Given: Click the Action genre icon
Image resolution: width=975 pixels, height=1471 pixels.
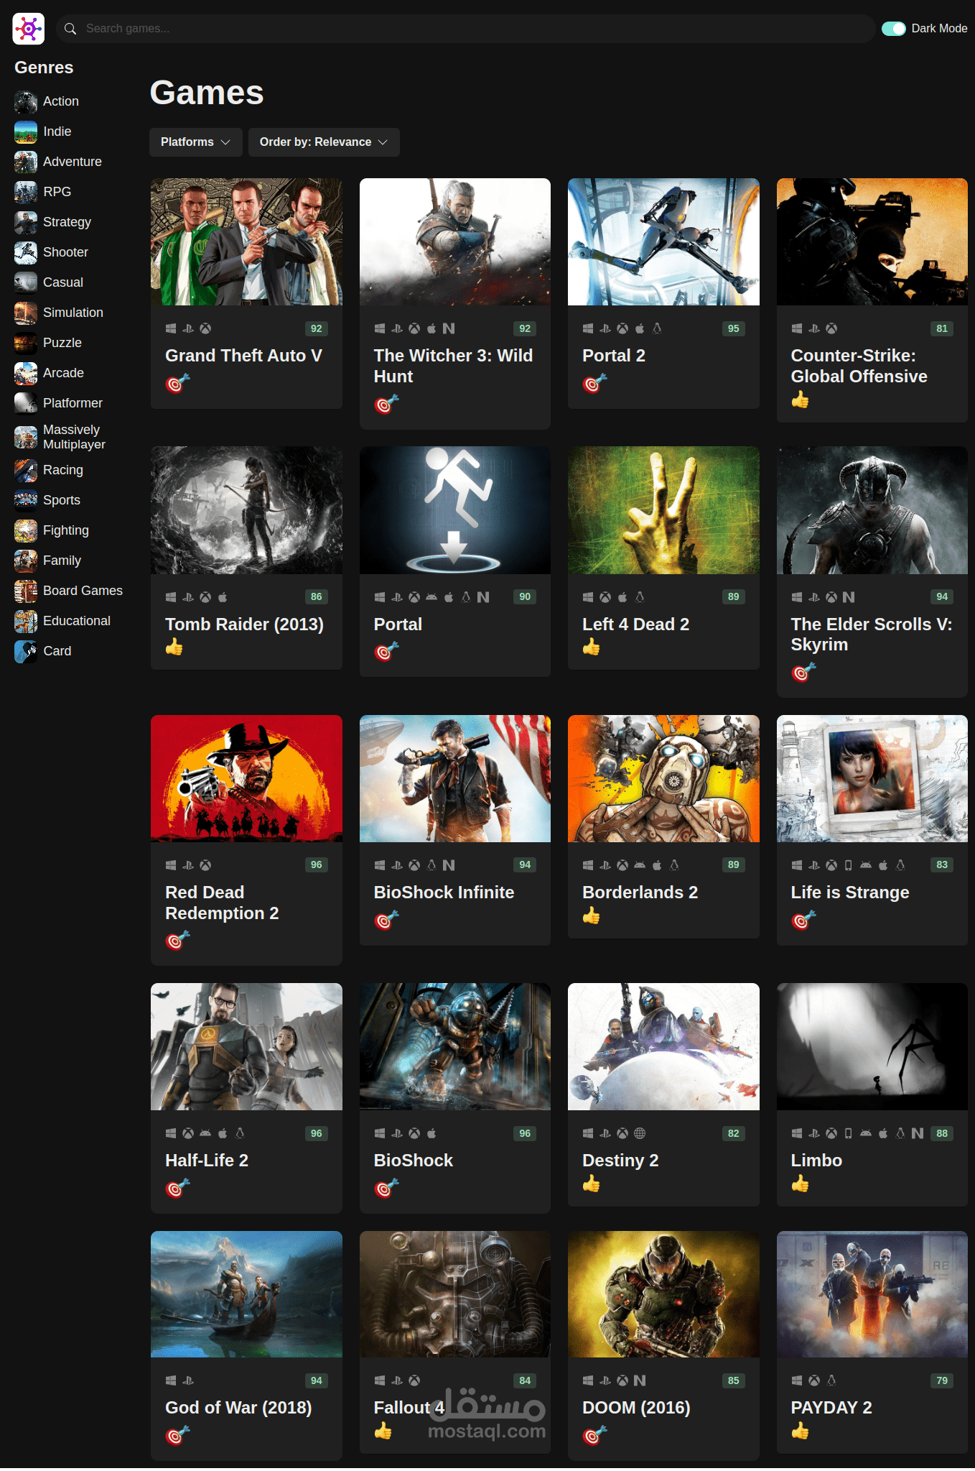Looking at the screenshot, I should click(26, 102).
